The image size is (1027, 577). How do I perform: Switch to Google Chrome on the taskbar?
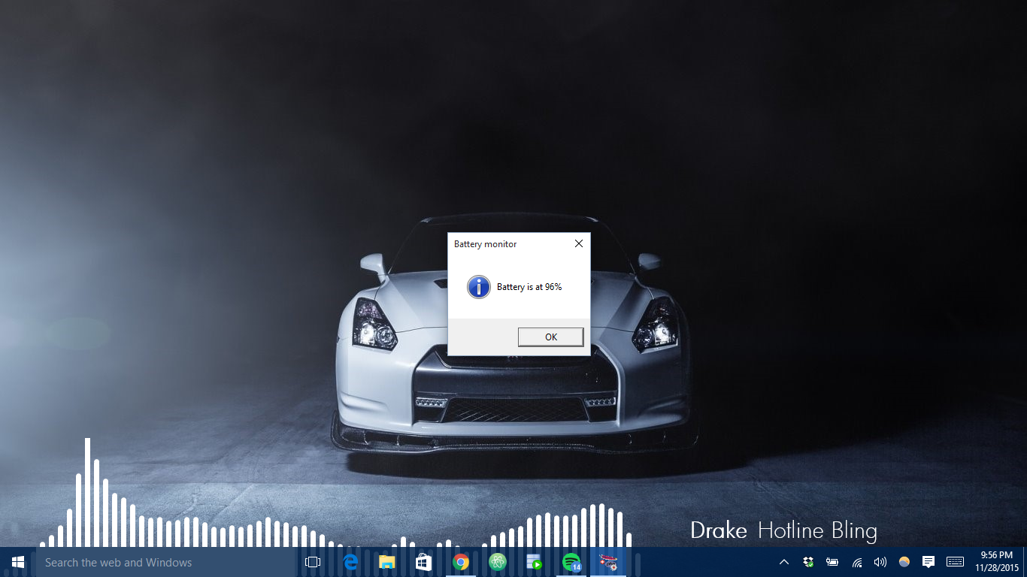coord(461,562)
